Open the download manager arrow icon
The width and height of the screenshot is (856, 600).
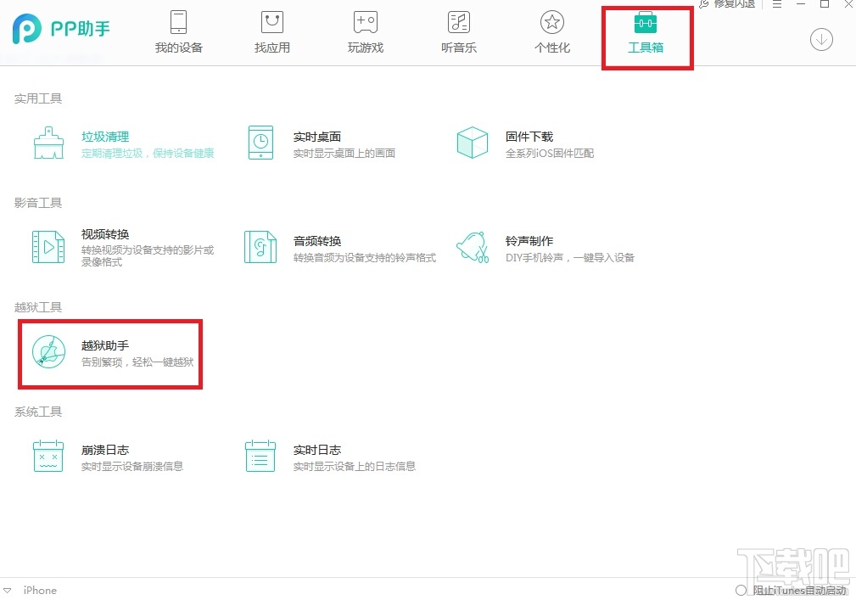[820, 39]
